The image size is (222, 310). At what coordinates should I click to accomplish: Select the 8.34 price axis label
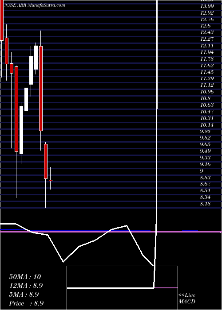205,198
